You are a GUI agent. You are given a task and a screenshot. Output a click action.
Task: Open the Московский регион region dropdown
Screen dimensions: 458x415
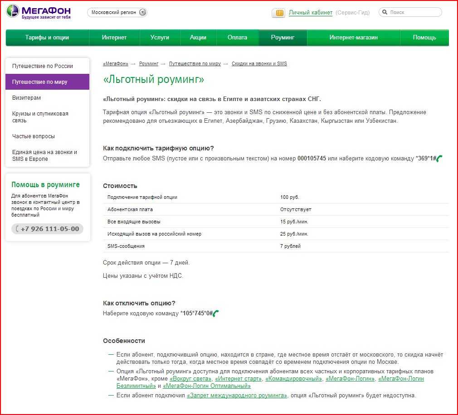(117, 12)
